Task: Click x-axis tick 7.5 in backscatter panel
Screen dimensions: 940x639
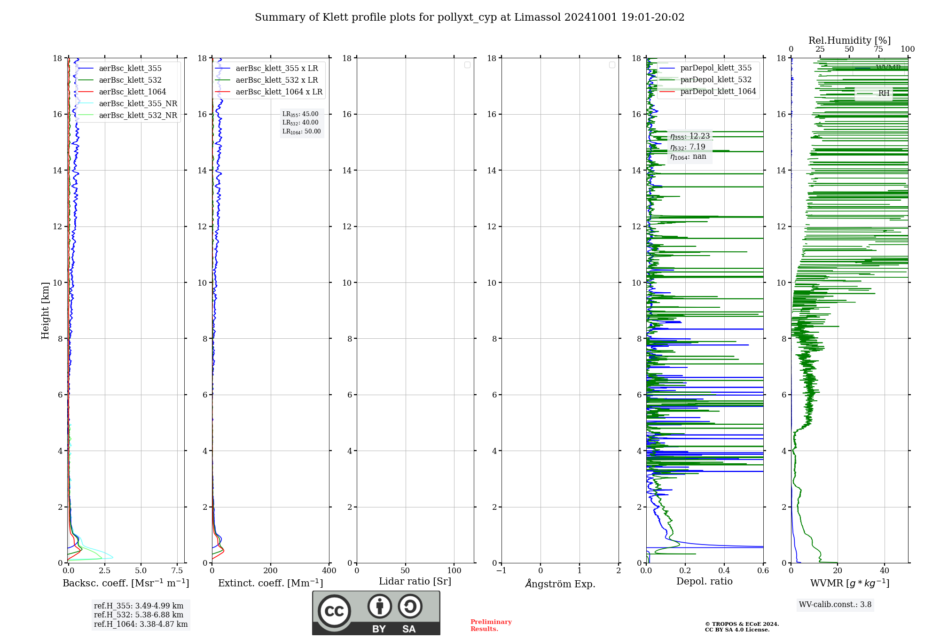Action: click(177, 571)
